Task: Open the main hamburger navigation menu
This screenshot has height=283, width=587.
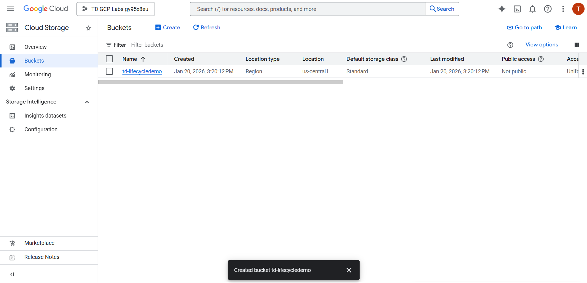Action: tap(11, 9)
